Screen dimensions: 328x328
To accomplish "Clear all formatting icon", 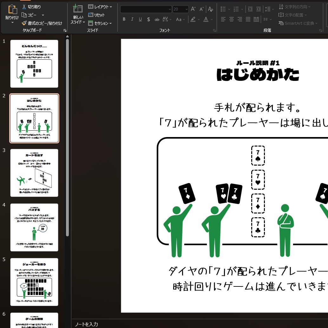I will [210, 9].
